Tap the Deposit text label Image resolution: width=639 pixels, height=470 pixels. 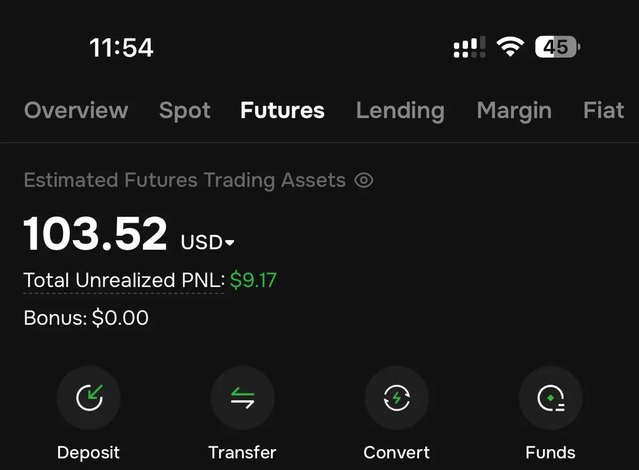(88, 453)
